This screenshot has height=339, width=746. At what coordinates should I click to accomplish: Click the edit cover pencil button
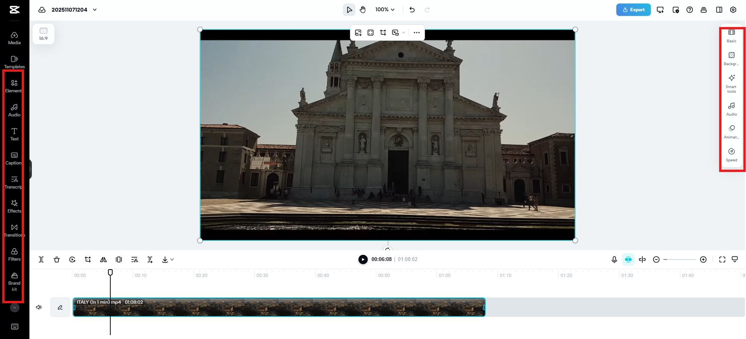[x=60, y=307]
